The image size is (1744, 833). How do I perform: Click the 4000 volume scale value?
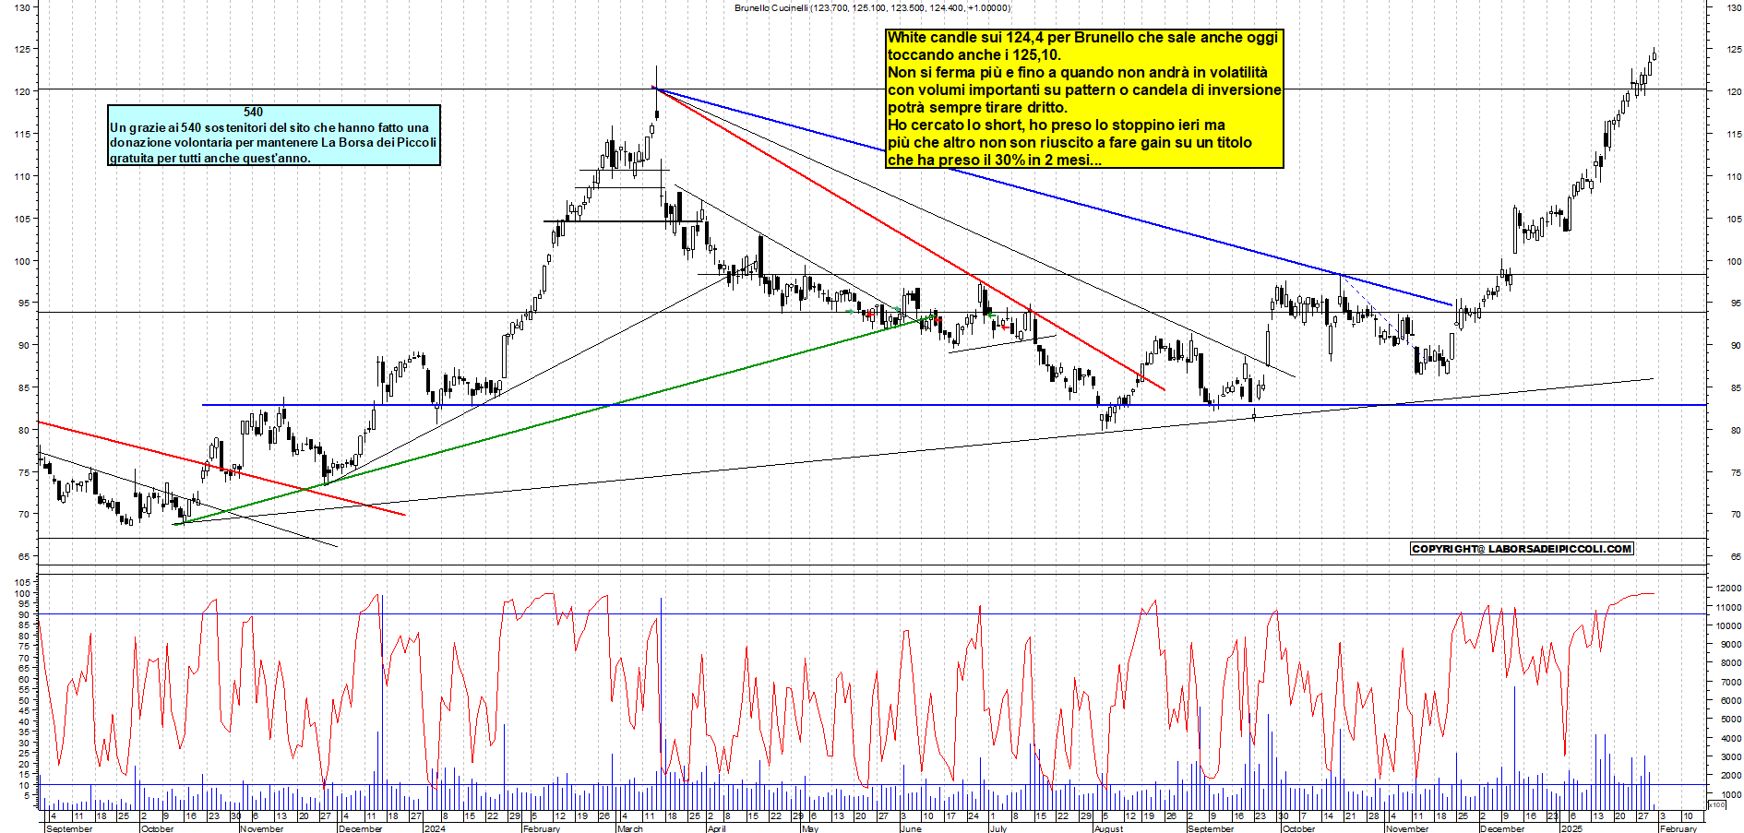[1730, 738]
